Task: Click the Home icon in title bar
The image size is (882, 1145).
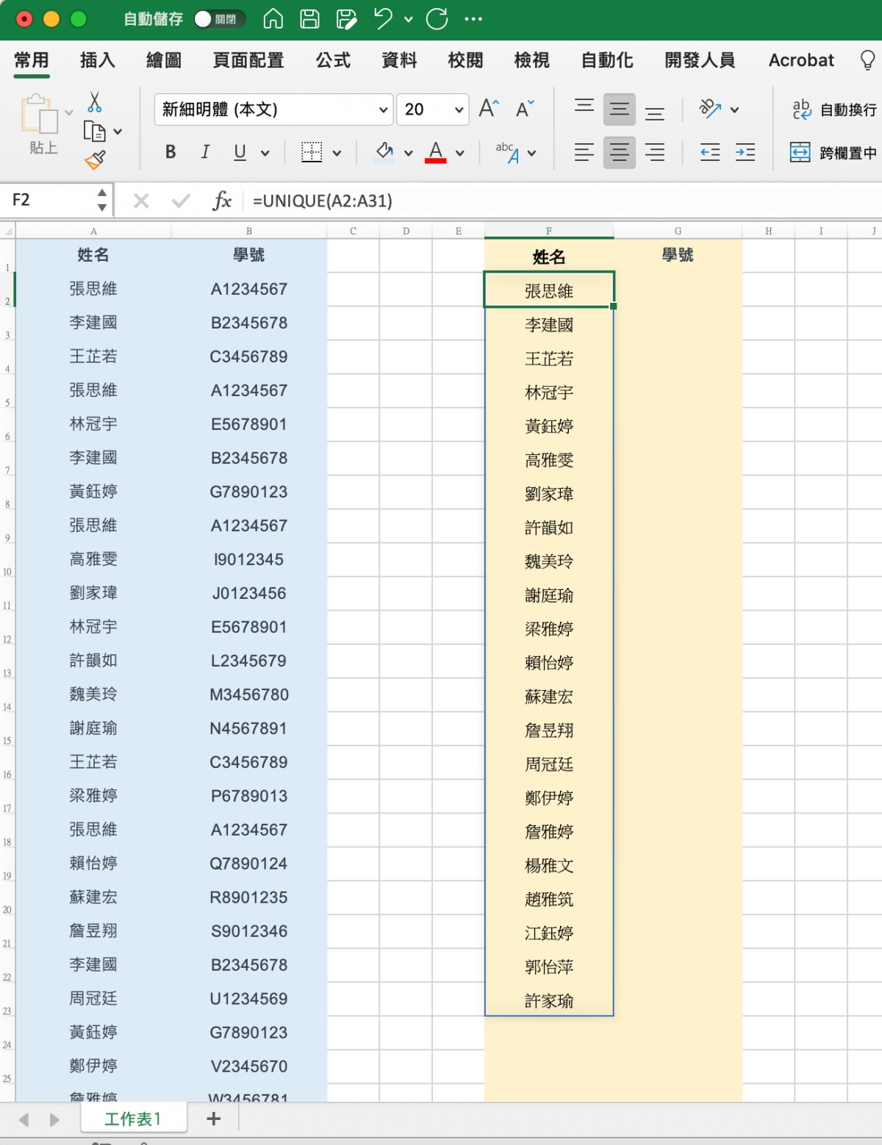Action: click(273, 19)
